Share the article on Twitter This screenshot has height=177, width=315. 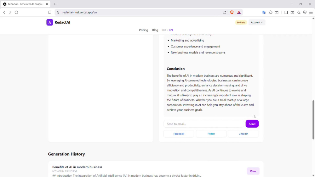click(211, 134)
